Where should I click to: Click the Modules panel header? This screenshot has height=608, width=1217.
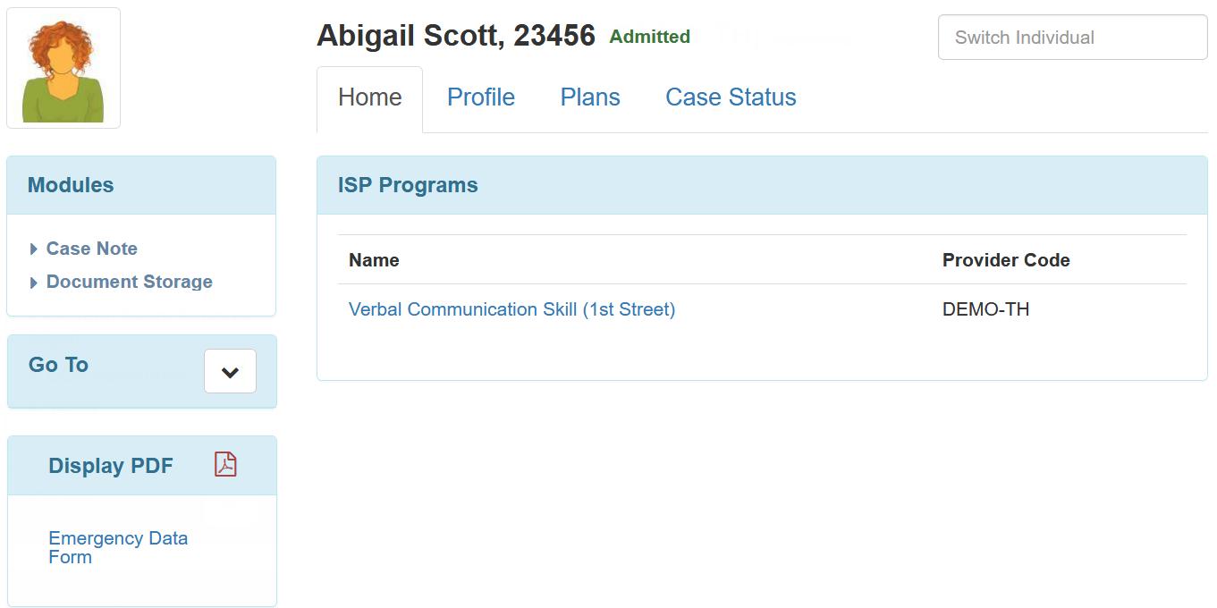tap(71, 185)
